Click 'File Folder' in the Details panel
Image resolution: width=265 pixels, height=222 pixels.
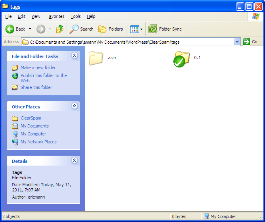22,178
